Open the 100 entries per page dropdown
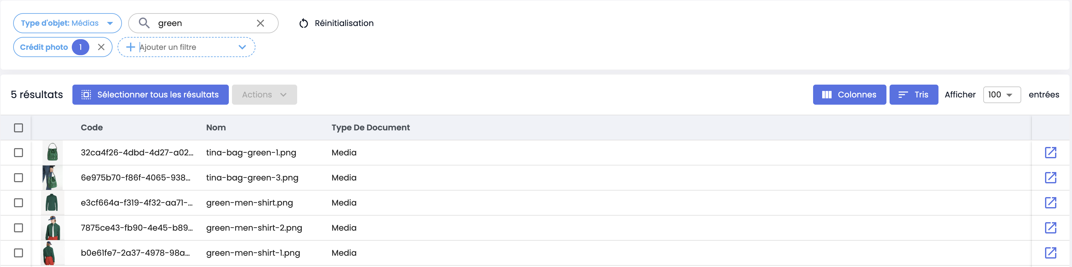This screenshot has width=1072, height=267. 1001,95
